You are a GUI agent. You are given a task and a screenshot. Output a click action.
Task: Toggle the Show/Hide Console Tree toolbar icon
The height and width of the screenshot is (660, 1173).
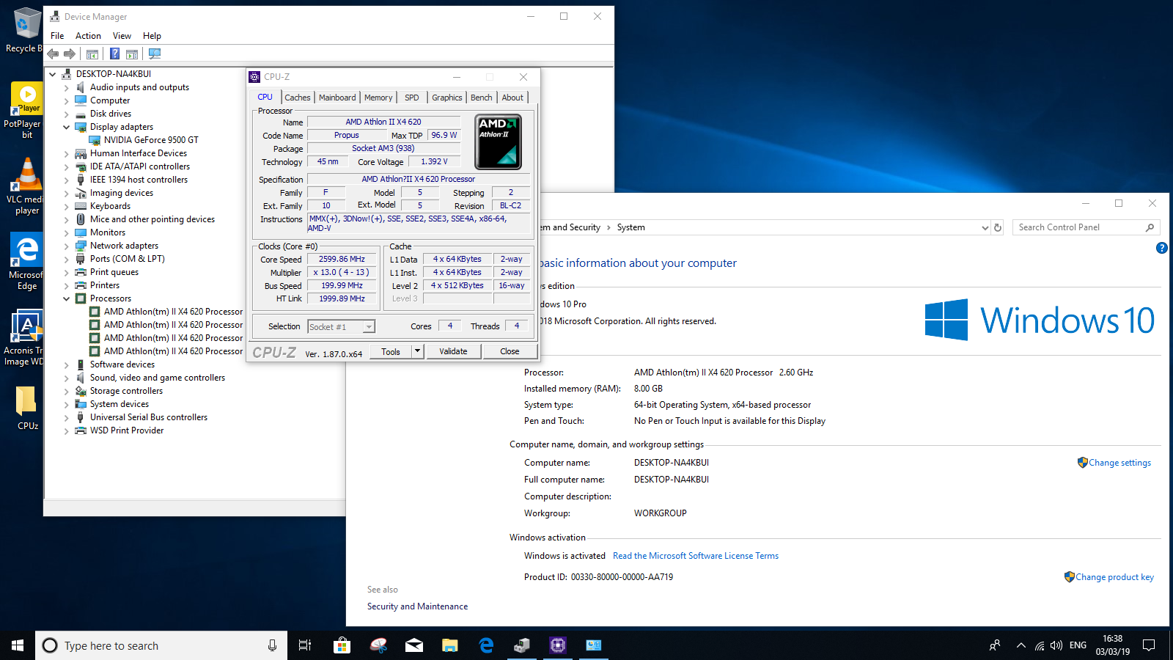pos(92,54)
